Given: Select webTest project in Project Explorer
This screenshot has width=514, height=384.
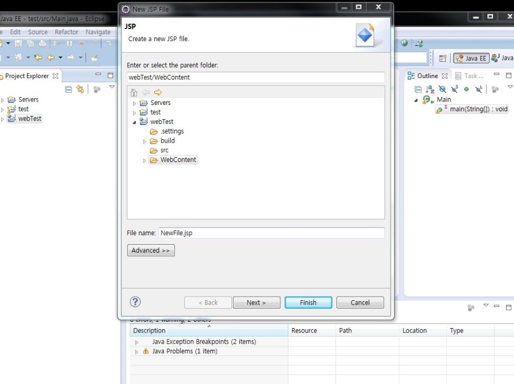Looking at the screenshot, I should pos(30,119).
